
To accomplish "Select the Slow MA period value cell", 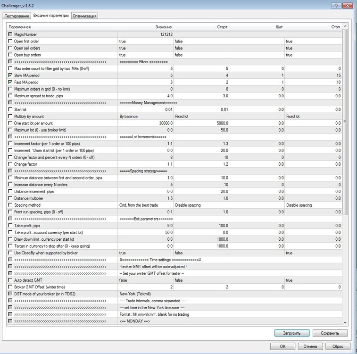I will [145, 76].
